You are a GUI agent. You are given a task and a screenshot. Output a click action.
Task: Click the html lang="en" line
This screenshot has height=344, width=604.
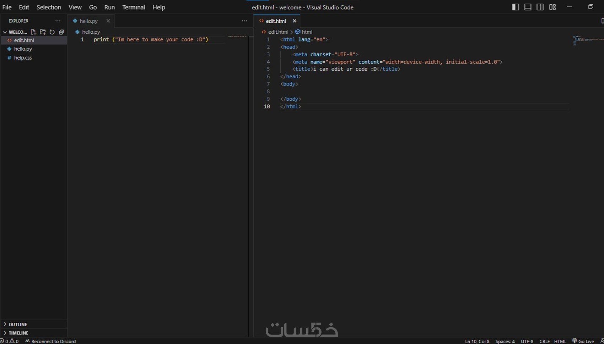click(x=304, y=39)
